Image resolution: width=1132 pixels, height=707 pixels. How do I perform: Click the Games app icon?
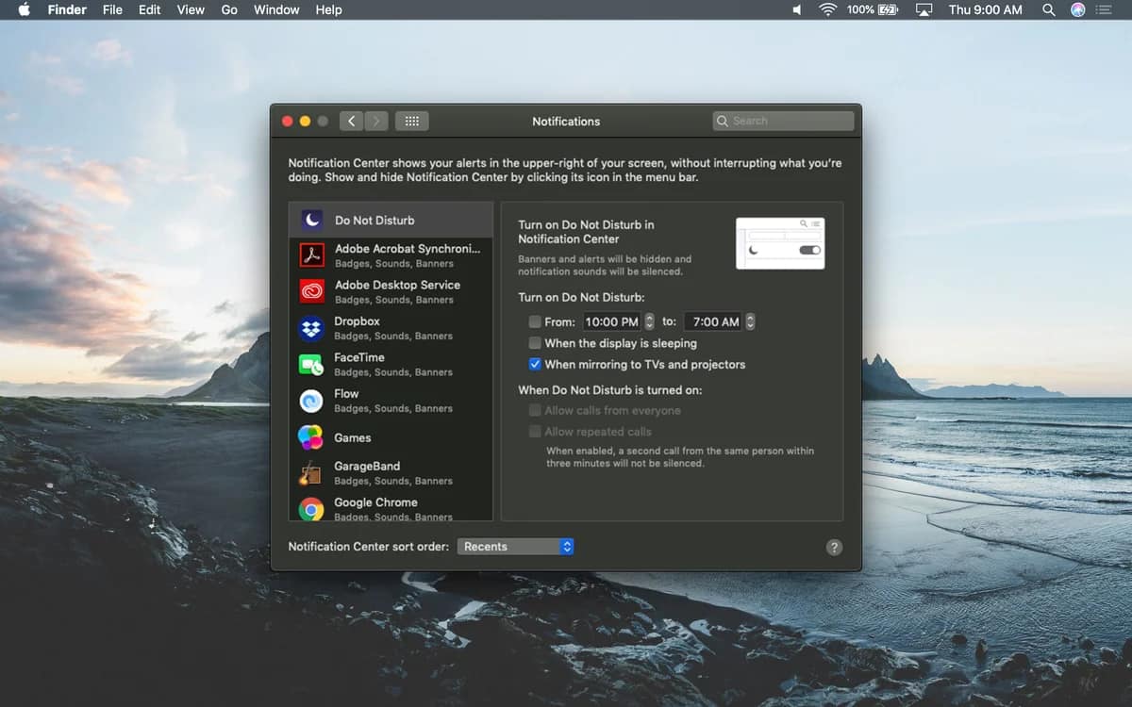click(312, 437)
